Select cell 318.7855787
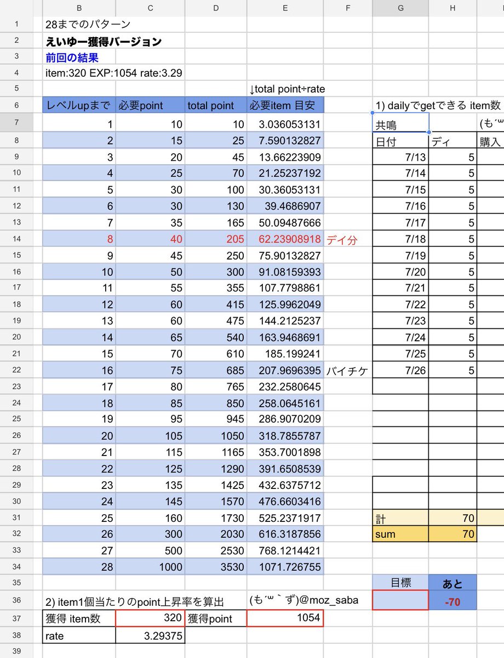 coord(285,436)
